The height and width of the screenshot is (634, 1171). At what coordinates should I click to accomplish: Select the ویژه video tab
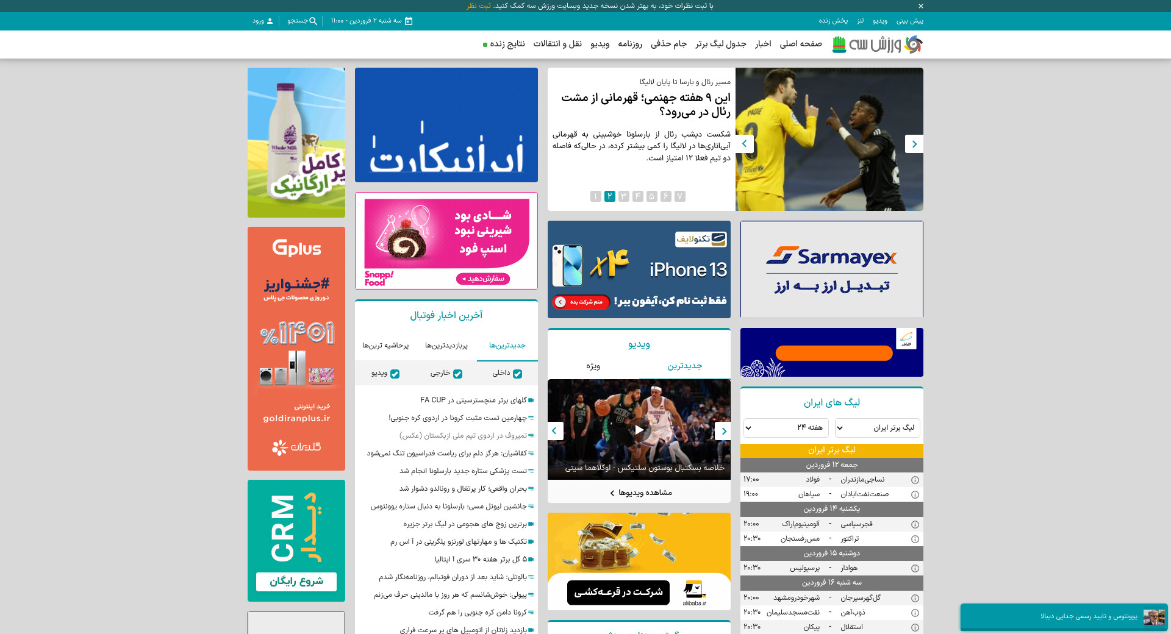pos(593,366)
